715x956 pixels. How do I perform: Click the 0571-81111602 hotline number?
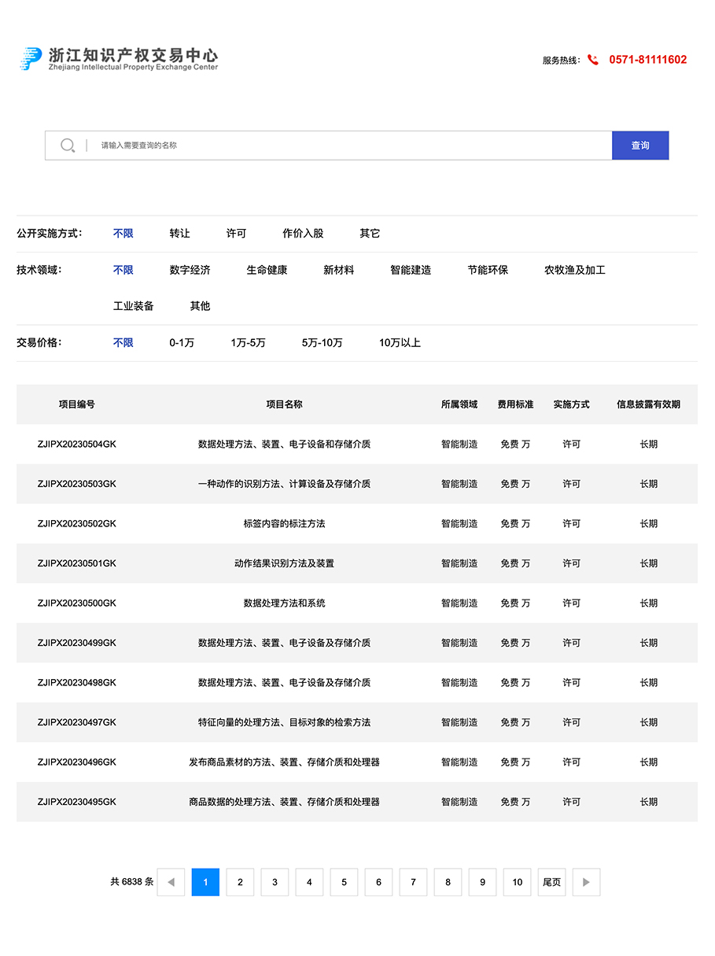coord(648,60)
